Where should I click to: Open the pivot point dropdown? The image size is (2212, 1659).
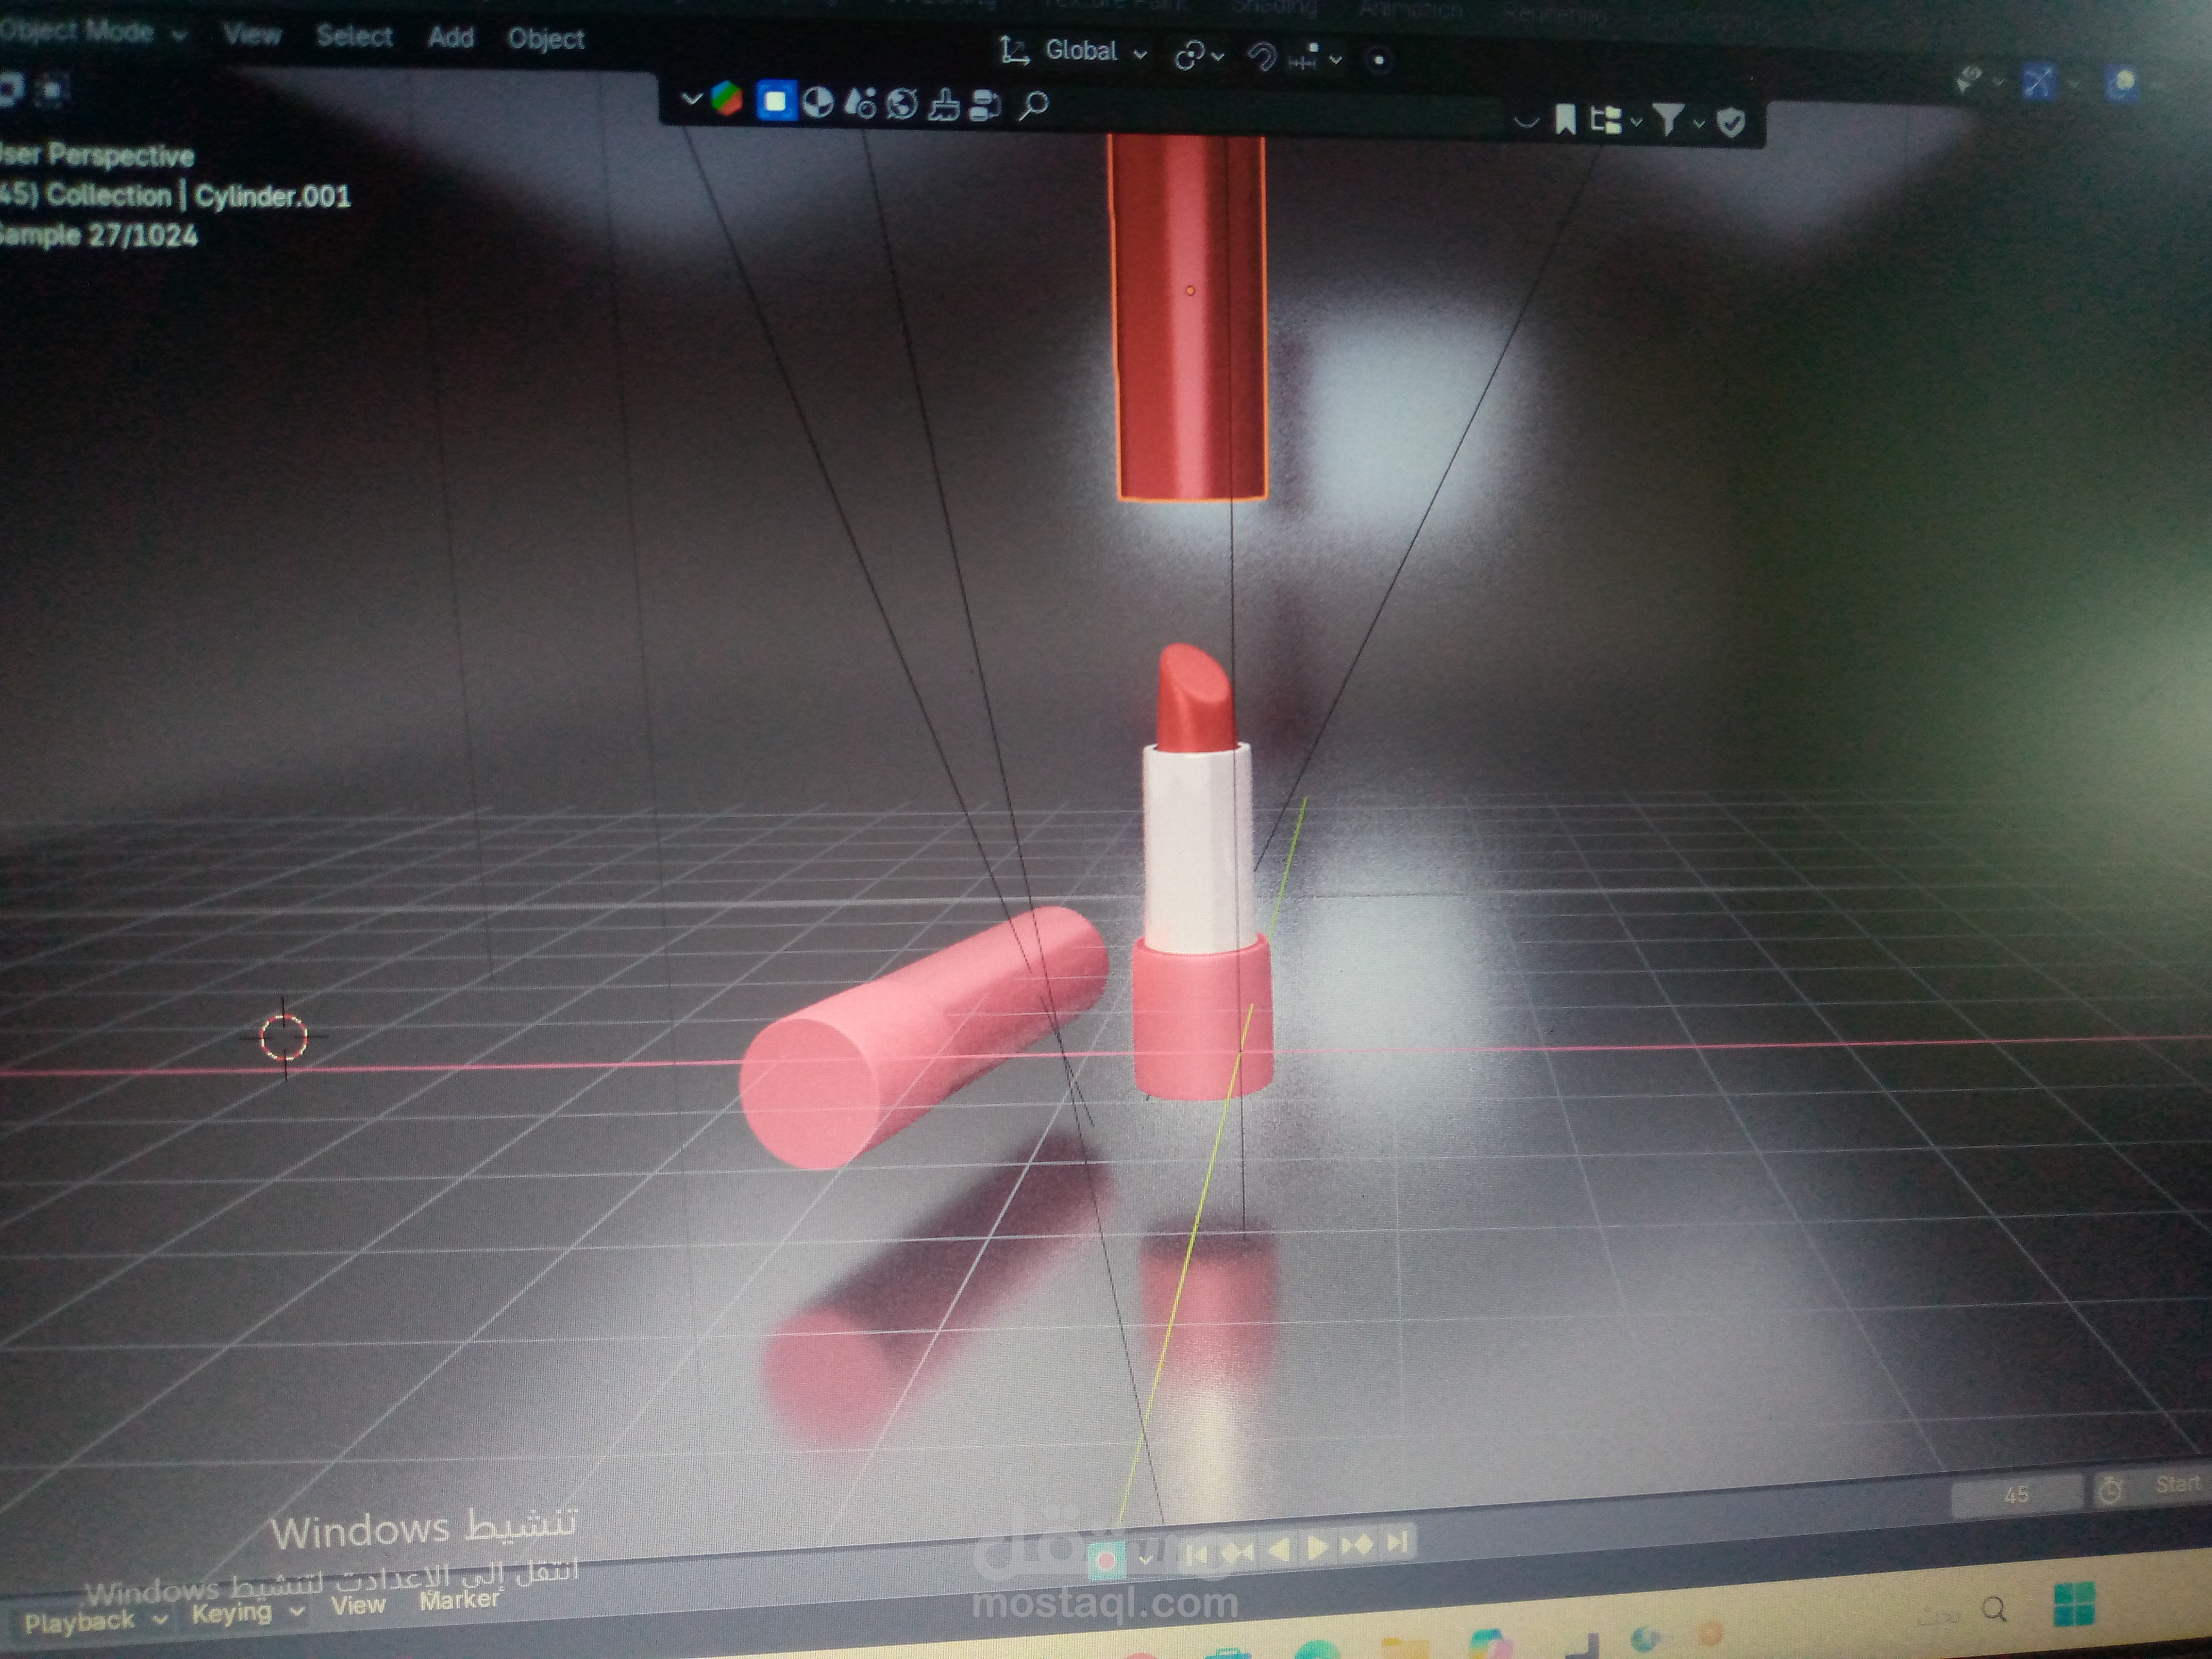click(1198, 56)
